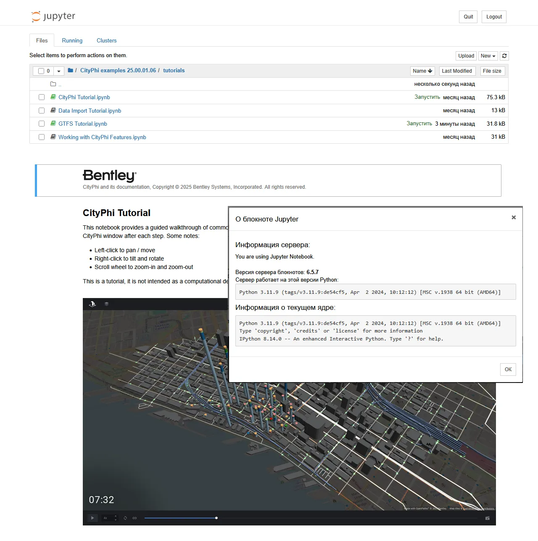Click 'несколько секунд назад' timestamp
This screenshot has height=541, width=538.
(445, 84)
